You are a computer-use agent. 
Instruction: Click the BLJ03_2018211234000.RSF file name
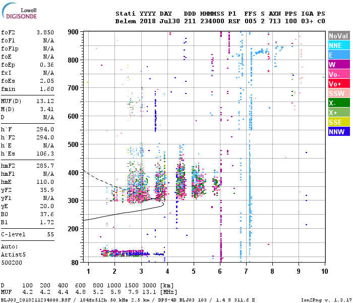pyautogui.click(x=36, y=300)
